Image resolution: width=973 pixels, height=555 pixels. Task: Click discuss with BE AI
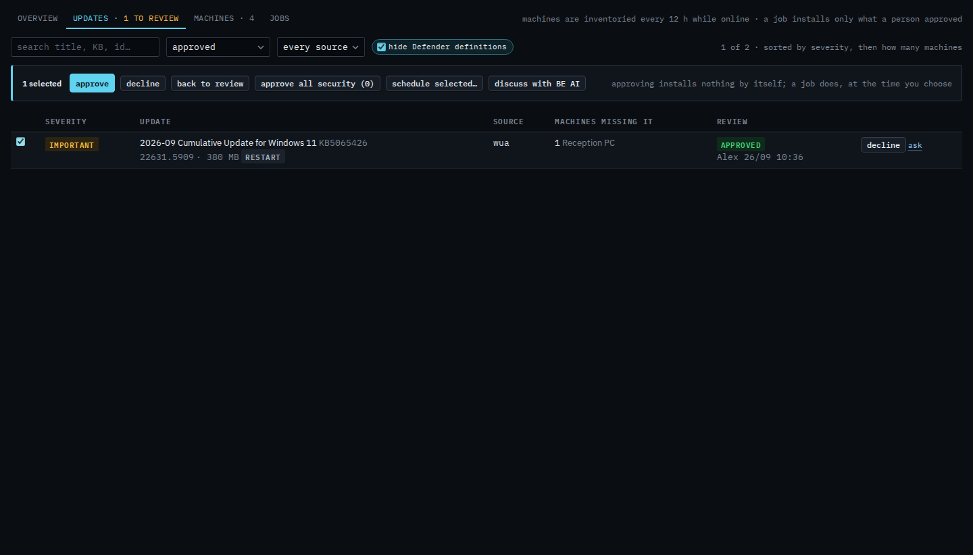[537, 83]
